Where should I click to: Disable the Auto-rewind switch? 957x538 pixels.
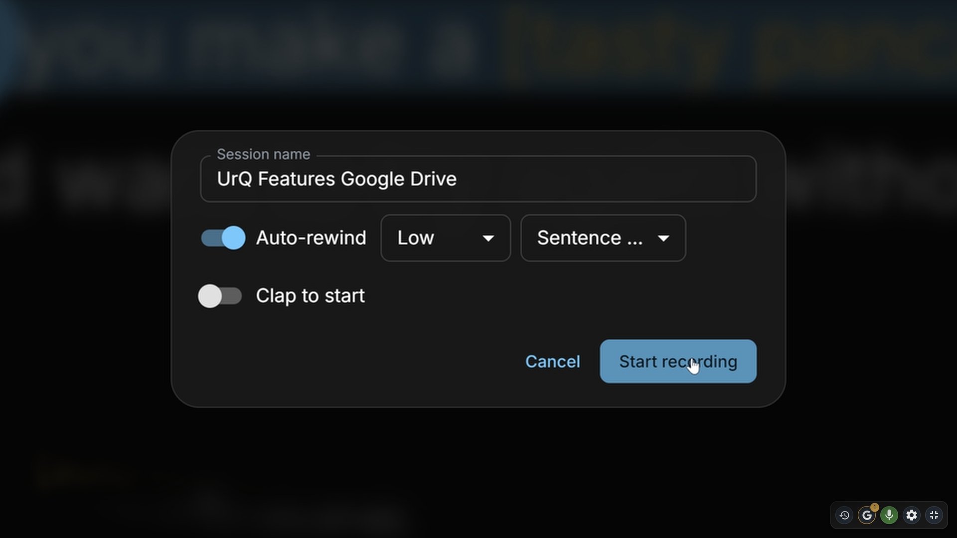coord(223,238)
